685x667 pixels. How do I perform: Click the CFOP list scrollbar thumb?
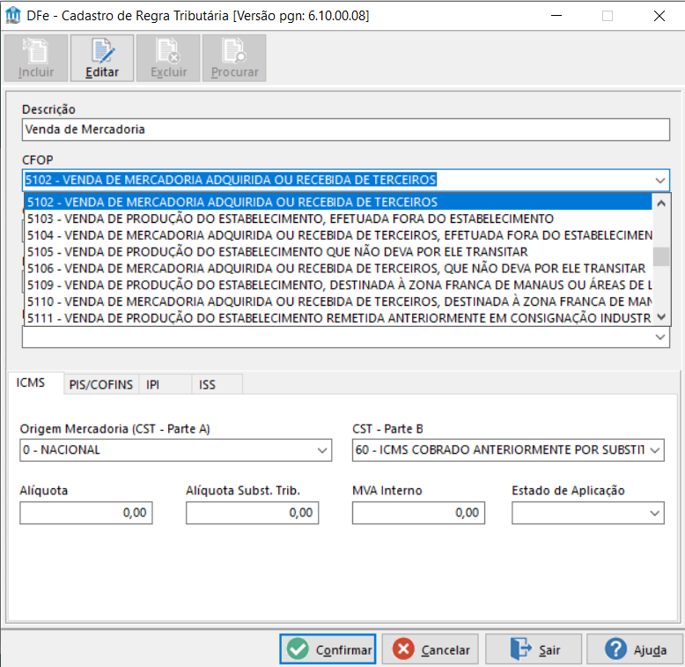tap(661, 256)
